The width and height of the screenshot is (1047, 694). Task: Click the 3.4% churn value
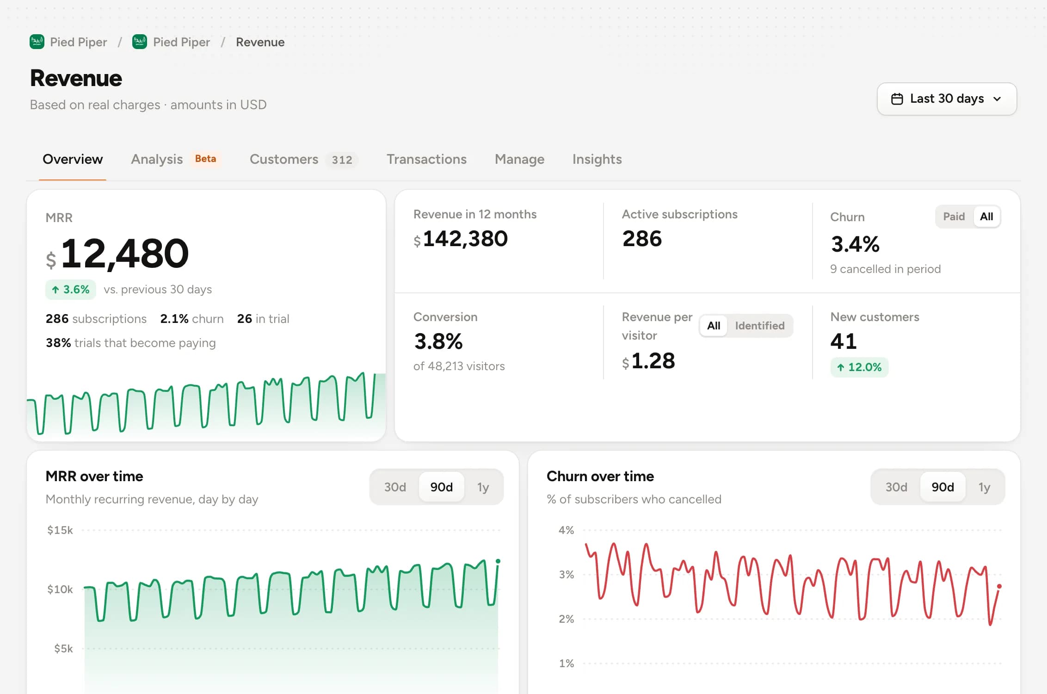[855, 244]
